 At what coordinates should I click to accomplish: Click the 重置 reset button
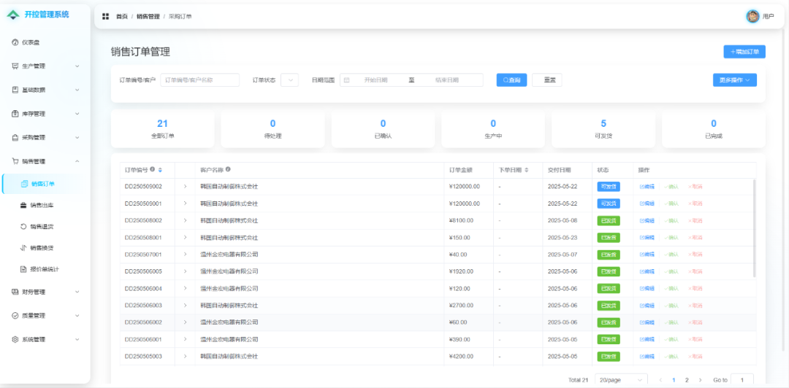tap(547, 80)
